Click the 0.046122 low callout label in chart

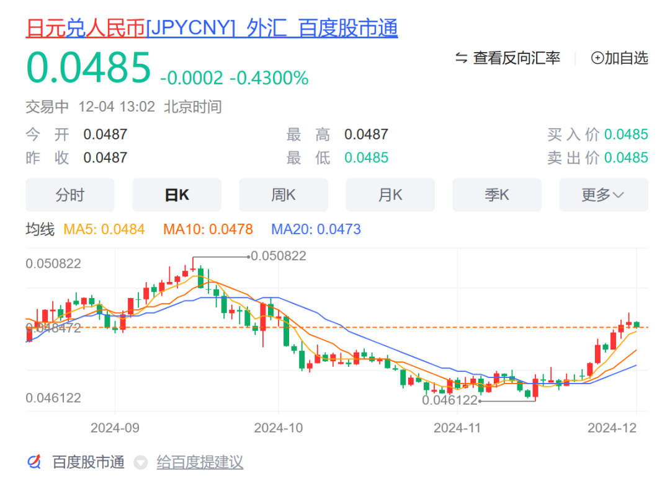pyautogui.click(x=450, y=400)
